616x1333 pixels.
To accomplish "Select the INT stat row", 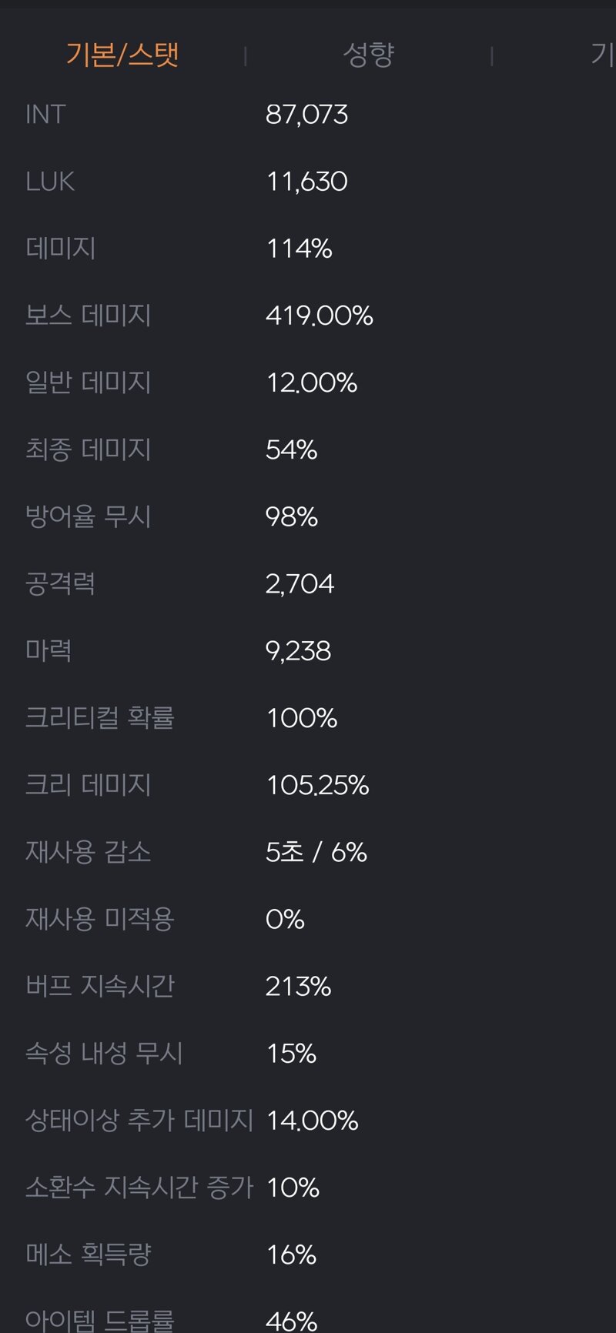I will click(x=308, y=115).
